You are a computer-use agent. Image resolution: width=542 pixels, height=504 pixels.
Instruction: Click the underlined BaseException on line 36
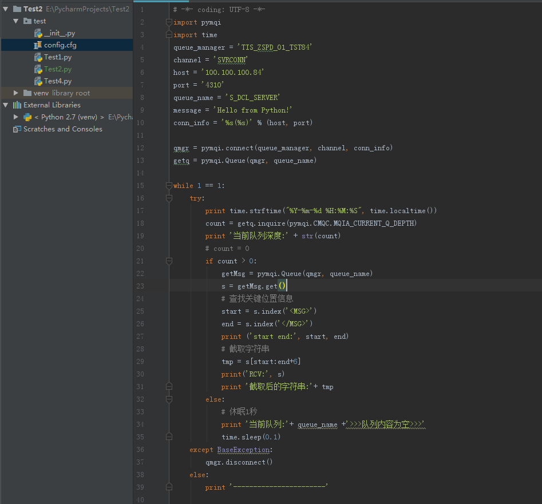[x=243, y=449]
